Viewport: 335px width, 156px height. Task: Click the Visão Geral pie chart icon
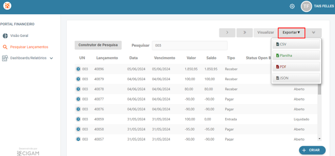pyautogui.click(x=5, y=36)
